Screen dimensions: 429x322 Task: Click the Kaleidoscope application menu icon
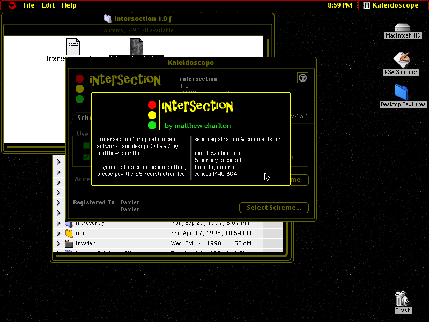(366, 5)
